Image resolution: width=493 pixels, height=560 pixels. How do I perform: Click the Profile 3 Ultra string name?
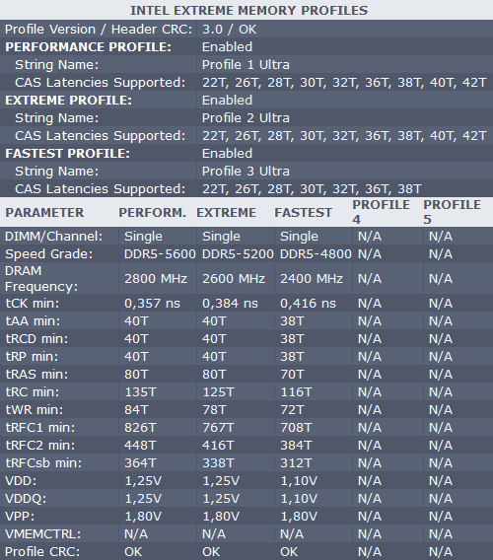246,172
